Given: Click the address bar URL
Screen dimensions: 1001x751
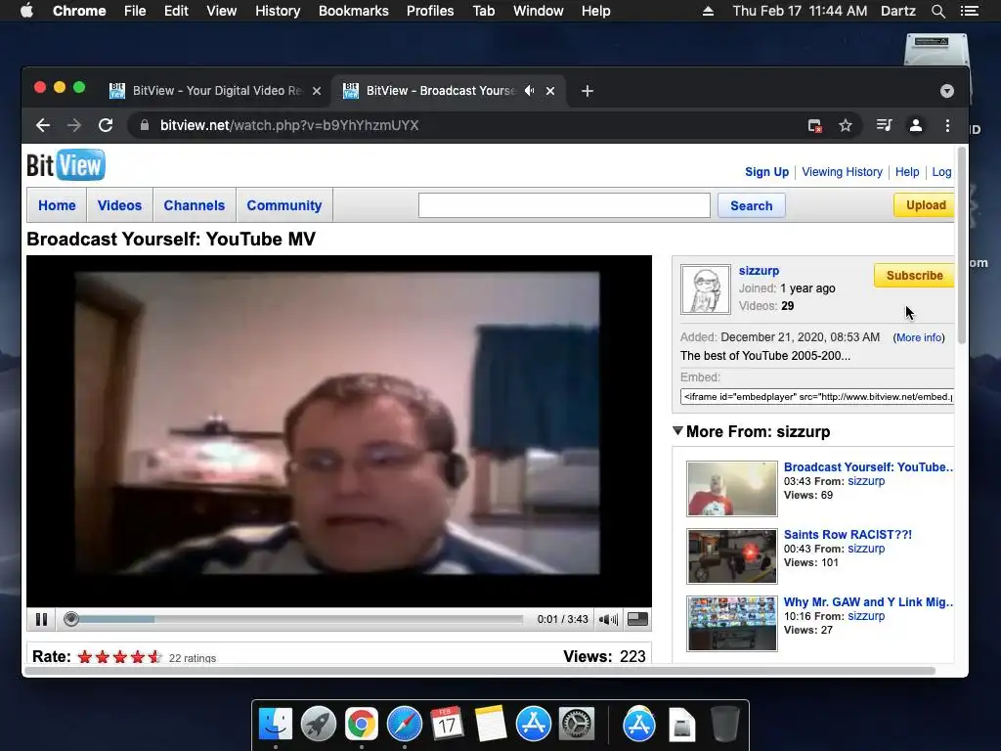Looking at the screenshot, I should point(289,126).
